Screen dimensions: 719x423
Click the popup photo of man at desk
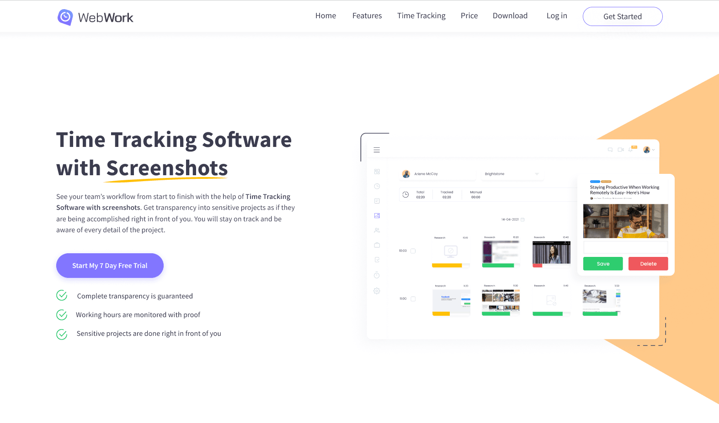coord(626,221)
